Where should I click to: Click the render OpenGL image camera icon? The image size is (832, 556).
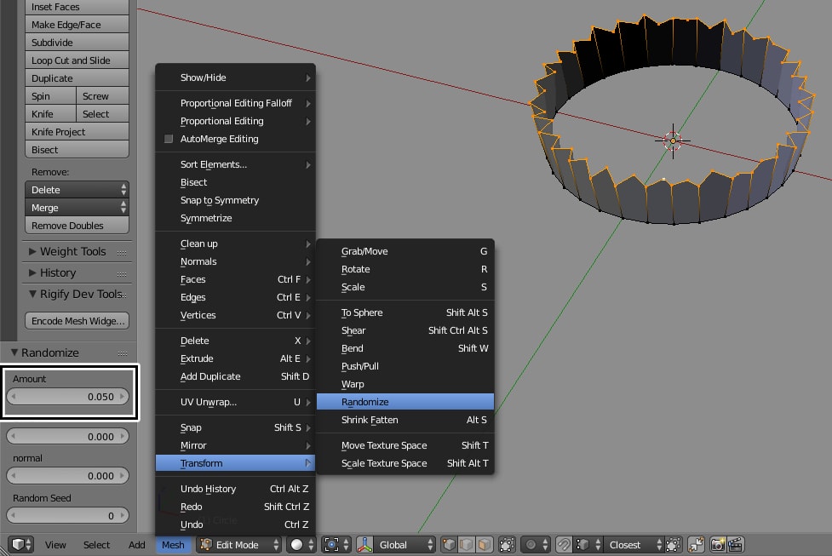(718, 544)
